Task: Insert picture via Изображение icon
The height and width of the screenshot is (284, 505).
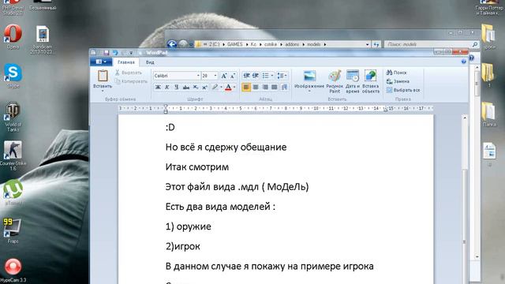Action: tap(309, 77)
